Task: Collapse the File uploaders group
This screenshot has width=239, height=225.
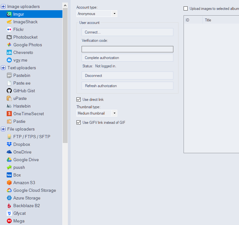Action: click(x=3, y=129)
